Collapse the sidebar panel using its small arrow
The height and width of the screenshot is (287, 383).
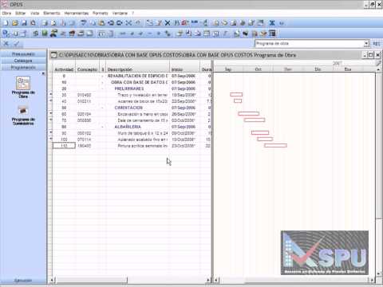[43, 73]
